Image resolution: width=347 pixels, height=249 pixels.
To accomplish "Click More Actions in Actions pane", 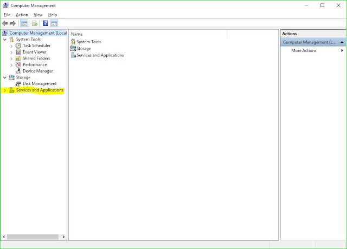I will 304,50.
